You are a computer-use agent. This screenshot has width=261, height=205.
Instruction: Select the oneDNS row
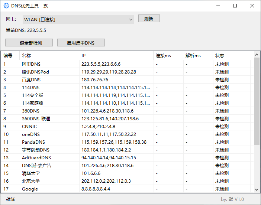click(x=127, y=134)
